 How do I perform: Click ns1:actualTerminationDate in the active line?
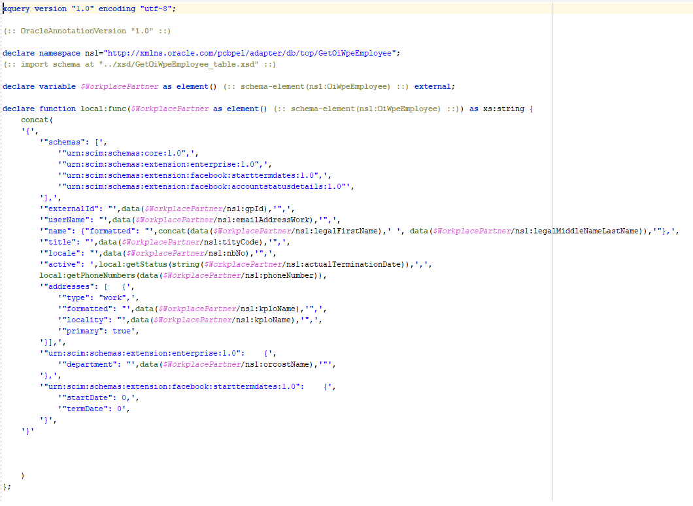[343, 264]
